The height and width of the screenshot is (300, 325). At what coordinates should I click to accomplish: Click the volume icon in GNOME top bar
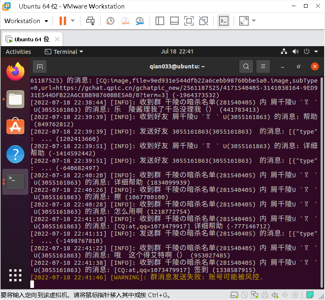click(295, 51)
